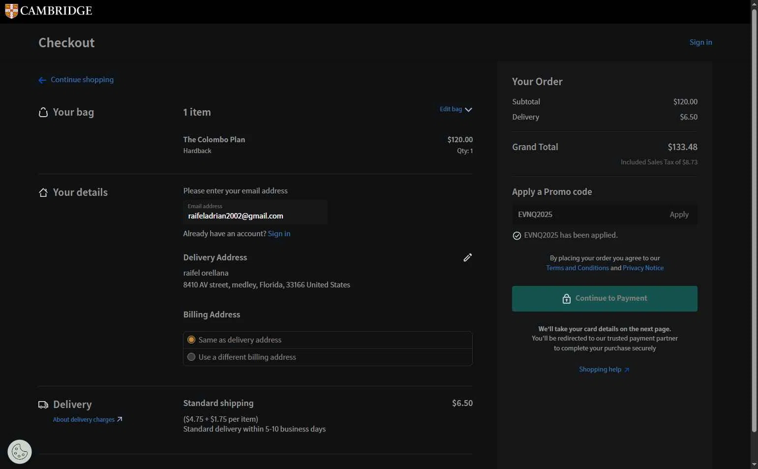Image resolution: width=758 pixels, height=469 pixels.
Task: Click the name raifel orellana
Action: tap(206, 273)
